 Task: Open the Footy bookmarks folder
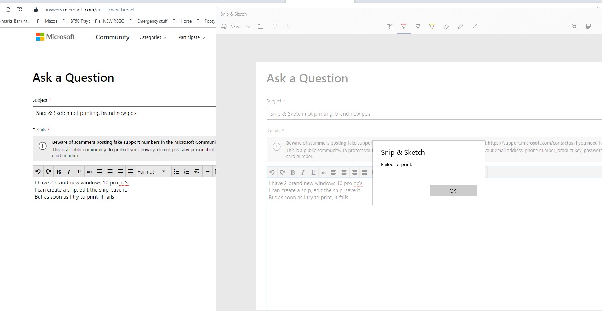coord(206,21)
